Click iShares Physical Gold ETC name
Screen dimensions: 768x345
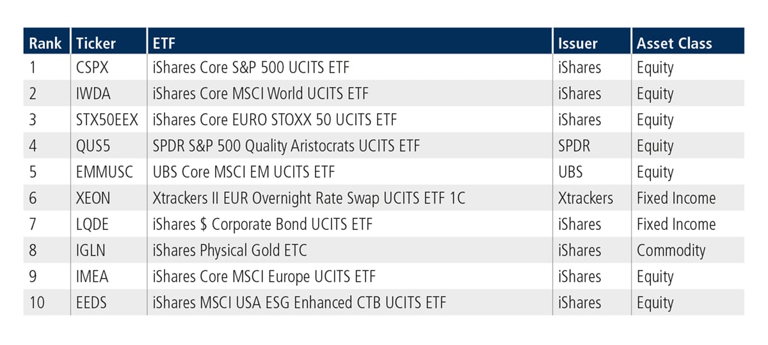pos(230,250)
